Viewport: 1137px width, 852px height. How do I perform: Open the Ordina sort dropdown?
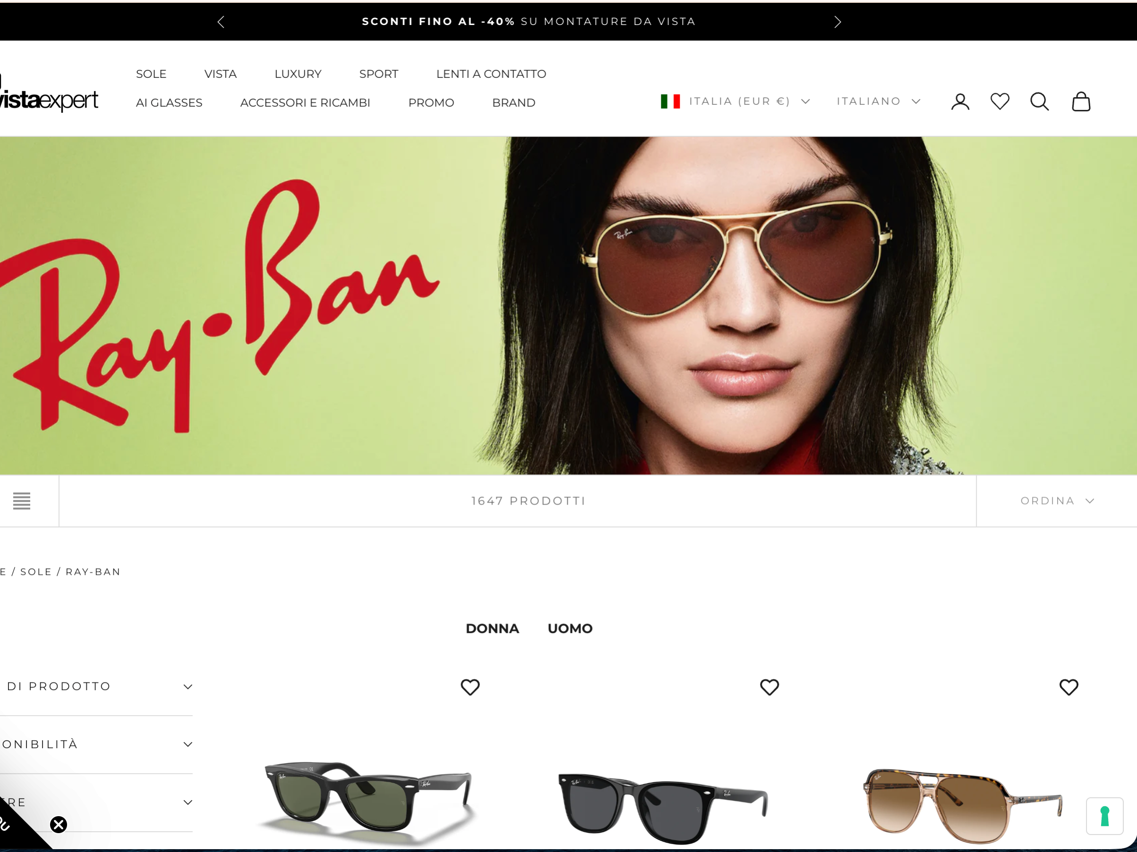1057,501
